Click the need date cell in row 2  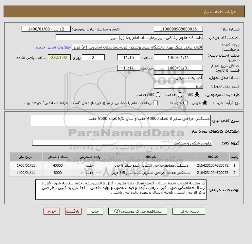(26, 173)
